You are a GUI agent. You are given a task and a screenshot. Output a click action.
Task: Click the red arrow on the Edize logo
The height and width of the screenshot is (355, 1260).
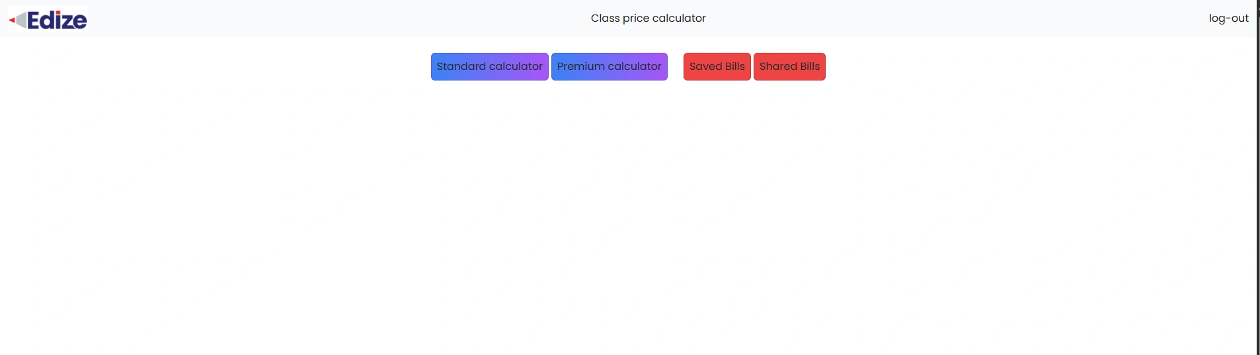pos(12,20)
